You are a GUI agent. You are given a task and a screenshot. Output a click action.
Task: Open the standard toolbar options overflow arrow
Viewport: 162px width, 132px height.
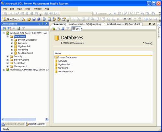pyautogui.click(x=68, y=20)
